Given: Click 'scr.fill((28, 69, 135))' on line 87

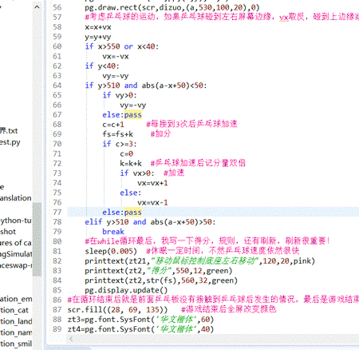Looking at the screenshot, I should (x=117, y=310).
